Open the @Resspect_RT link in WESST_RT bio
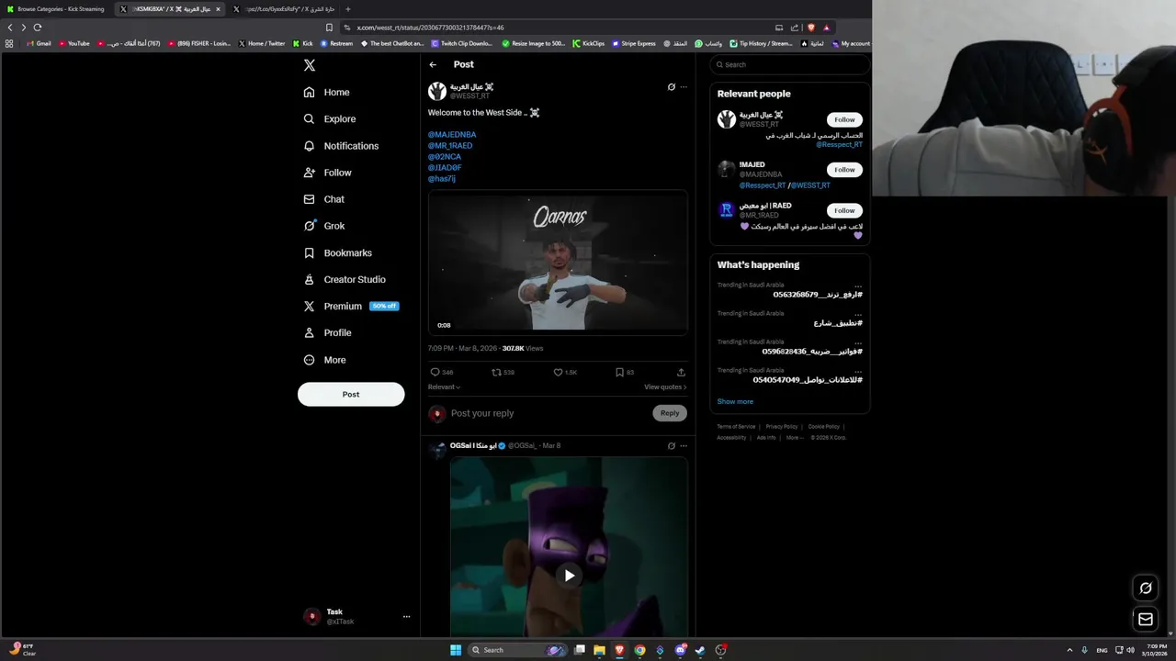This screenshot has width=1176, height=661. click(x=839, y=144)
